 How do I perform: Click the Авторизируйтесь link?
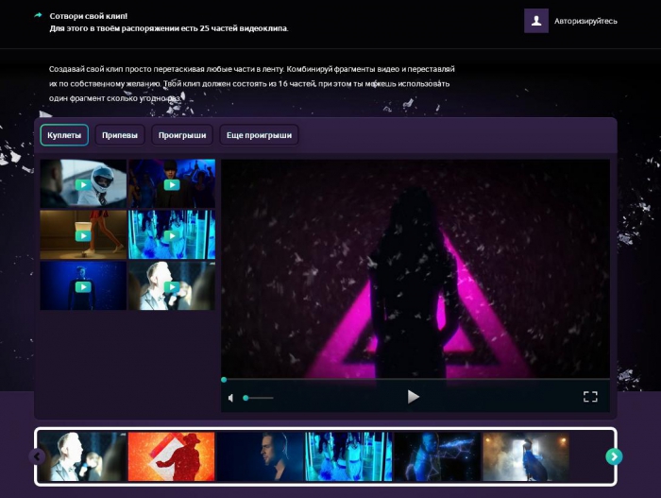tap(585, 21)
